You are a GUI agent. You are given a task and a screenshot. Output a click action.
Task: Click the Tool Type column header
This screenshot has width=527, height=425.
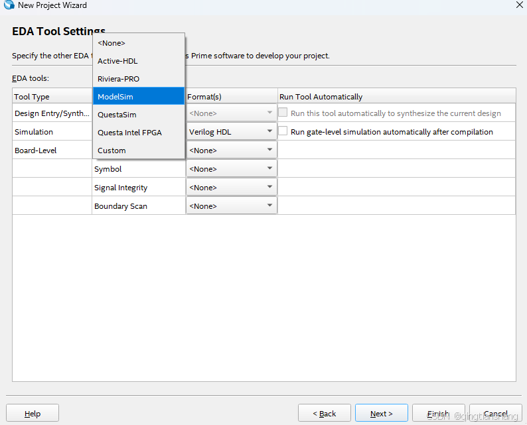click(52, 97)
